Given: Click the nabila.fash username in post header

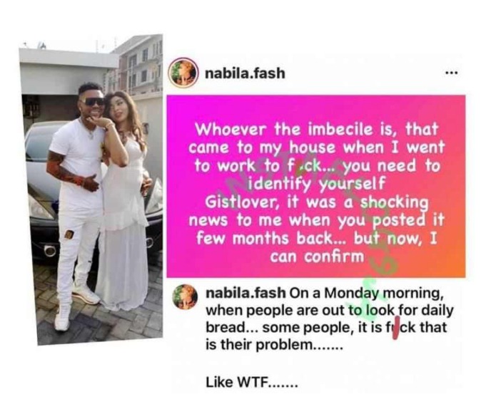Looking at the screenshot, I should point(245,73).
